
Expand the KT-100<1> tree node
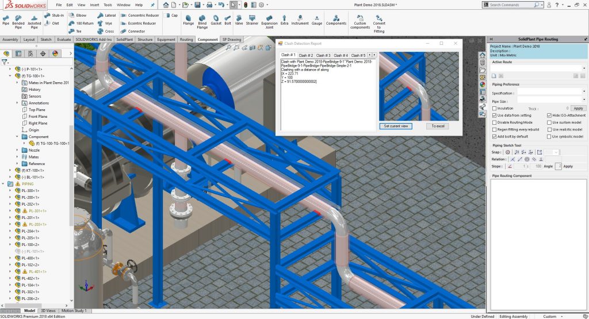[x=10, y=170]
